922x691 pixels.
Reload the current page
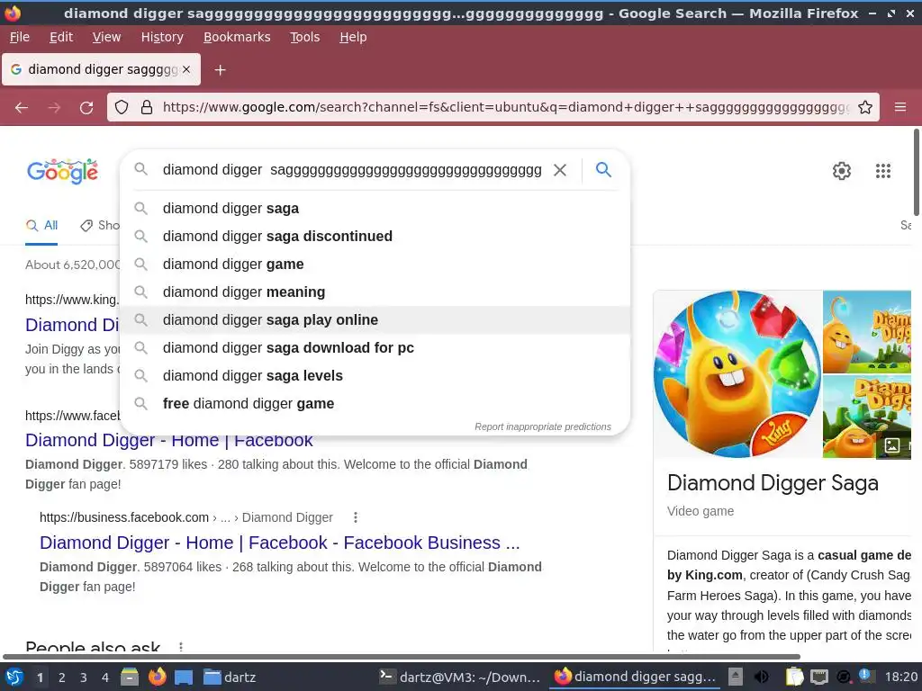(86, 108)
